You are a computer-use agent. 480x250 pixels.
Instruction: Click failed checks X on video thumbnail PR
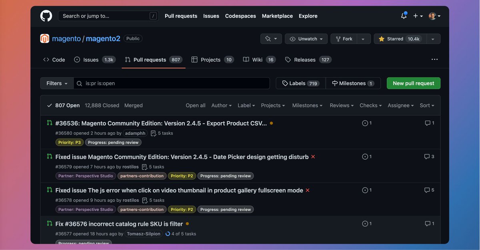tap(308, 190)
